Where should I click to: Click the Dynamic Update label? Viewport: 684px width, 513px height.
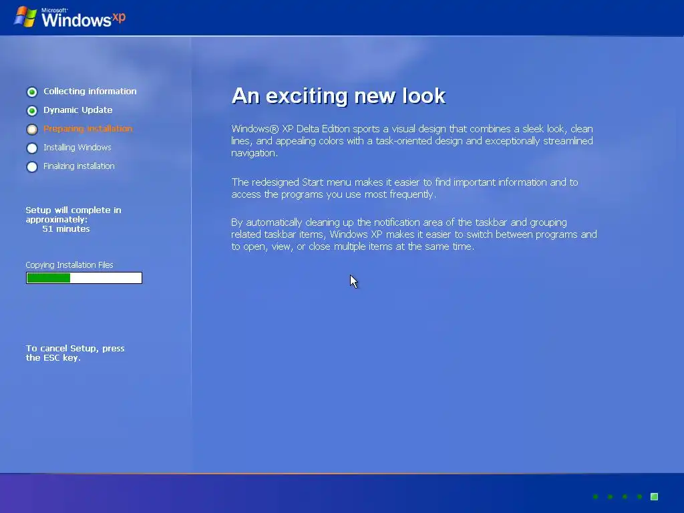pyautogui.click(x=77, y=110)
